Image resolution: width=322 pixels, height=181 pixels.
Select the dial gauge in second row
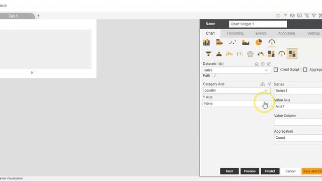click(x=282, y=54)
